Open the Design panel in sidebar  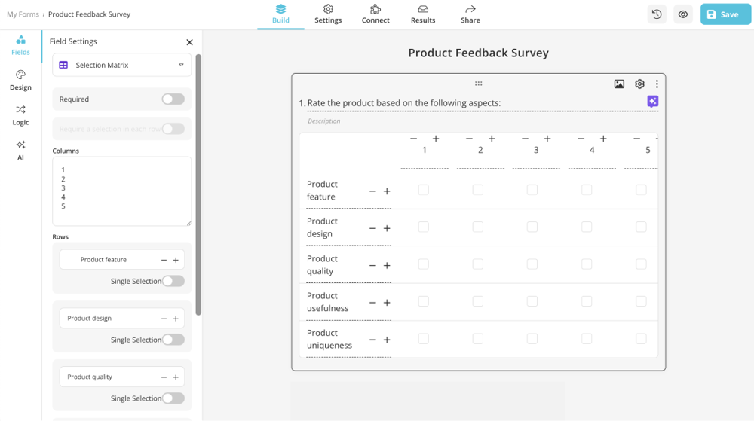pos(20,80)
